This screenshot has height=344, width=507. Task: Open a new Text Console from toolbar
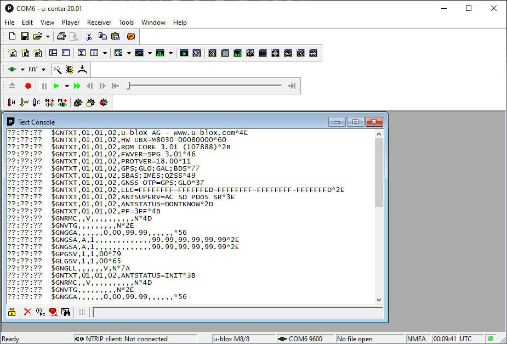point(37,53)
